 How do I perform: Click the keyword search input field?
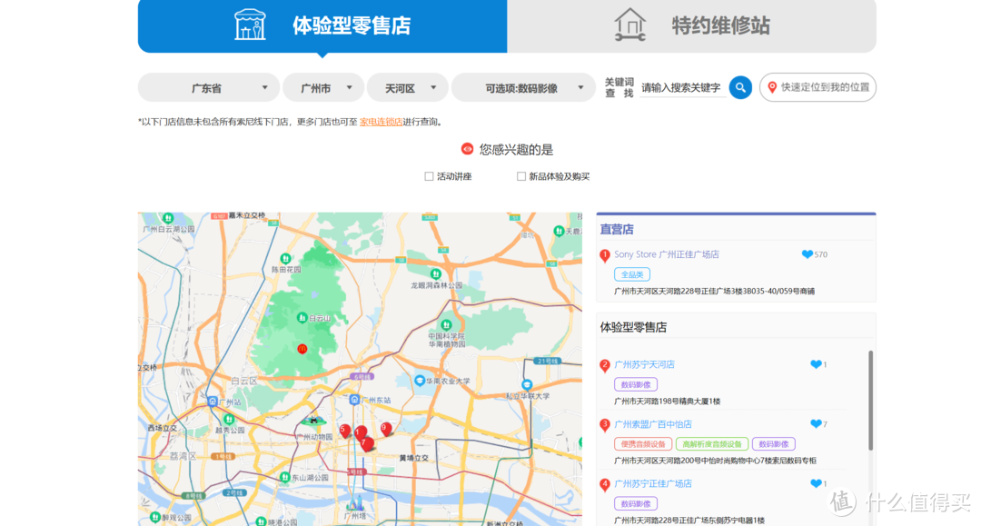point(682,87)
